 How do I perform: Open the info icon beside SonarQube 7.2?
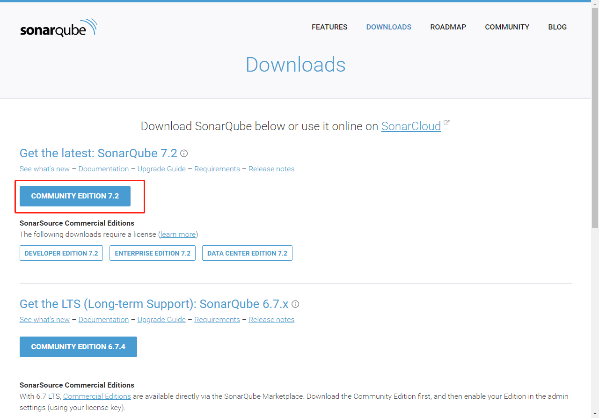tap(184, 154)
